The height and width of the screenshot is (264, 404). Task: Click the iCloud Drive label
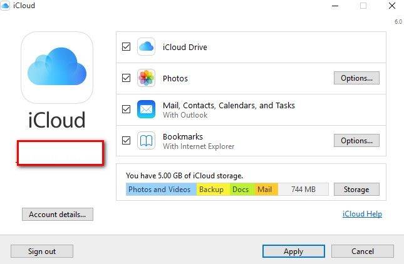click(x=185, y=47)
